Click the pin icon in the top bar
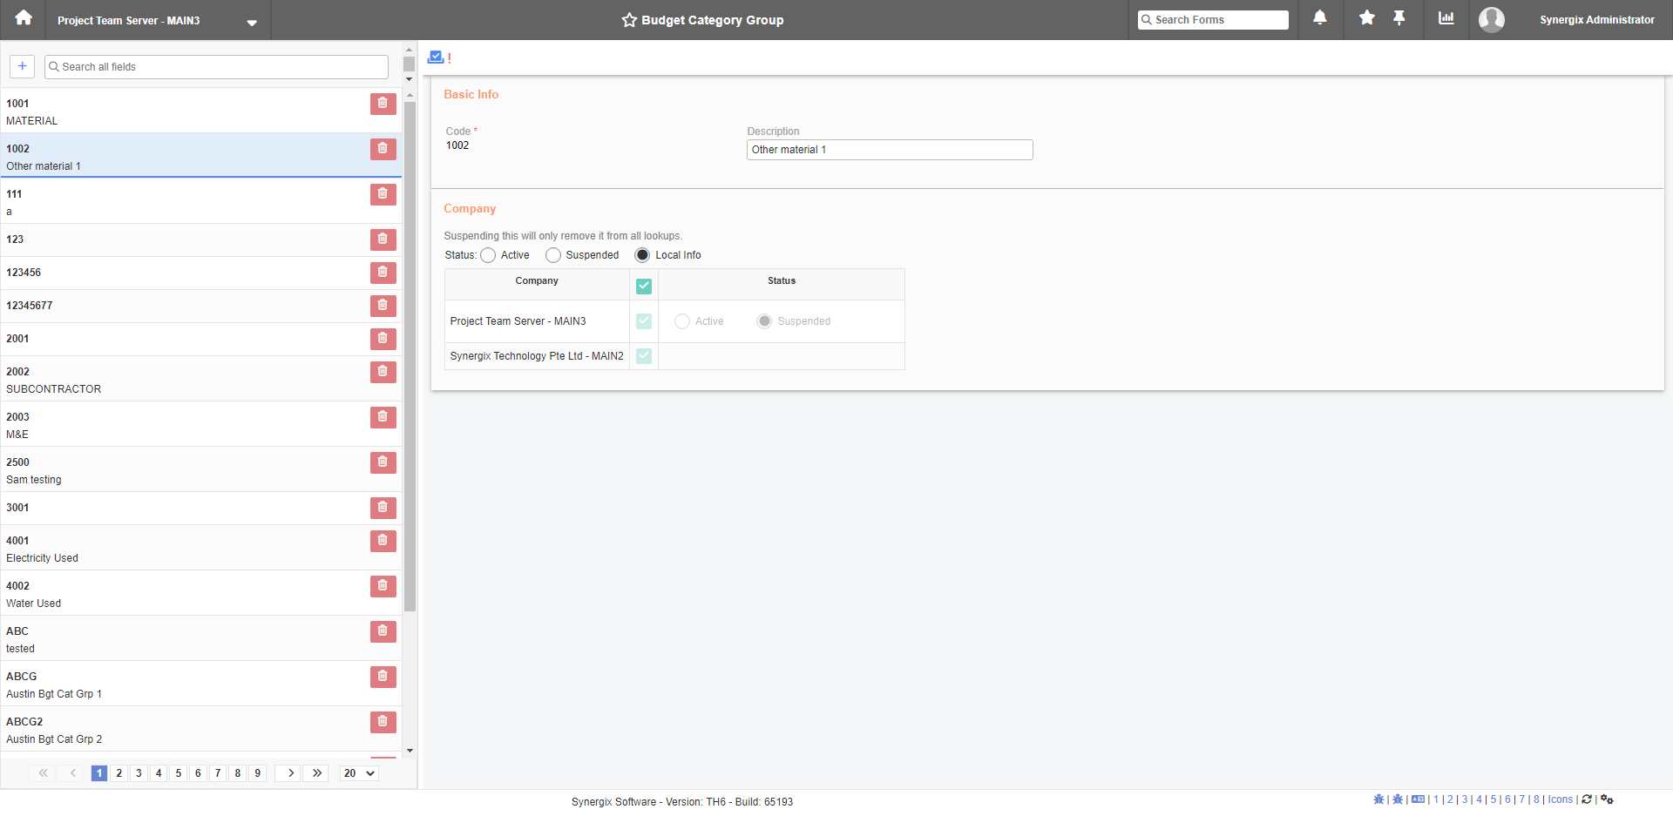The image size is (1673, 816). [1399, 18]
